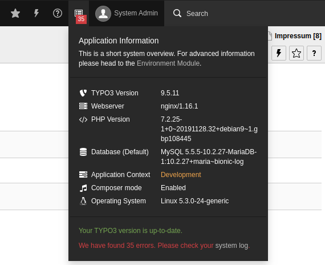The height and width of the screenshot is (265, 325).
Task: Click the System Admin avatar icon
Action: [103, 14]
